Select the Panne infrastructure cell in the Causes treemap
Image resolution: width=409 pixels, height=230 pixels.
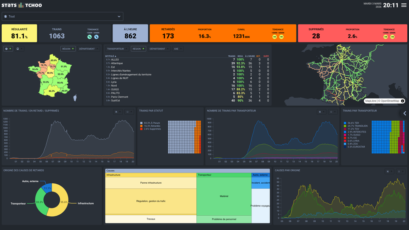pos(151,183)
